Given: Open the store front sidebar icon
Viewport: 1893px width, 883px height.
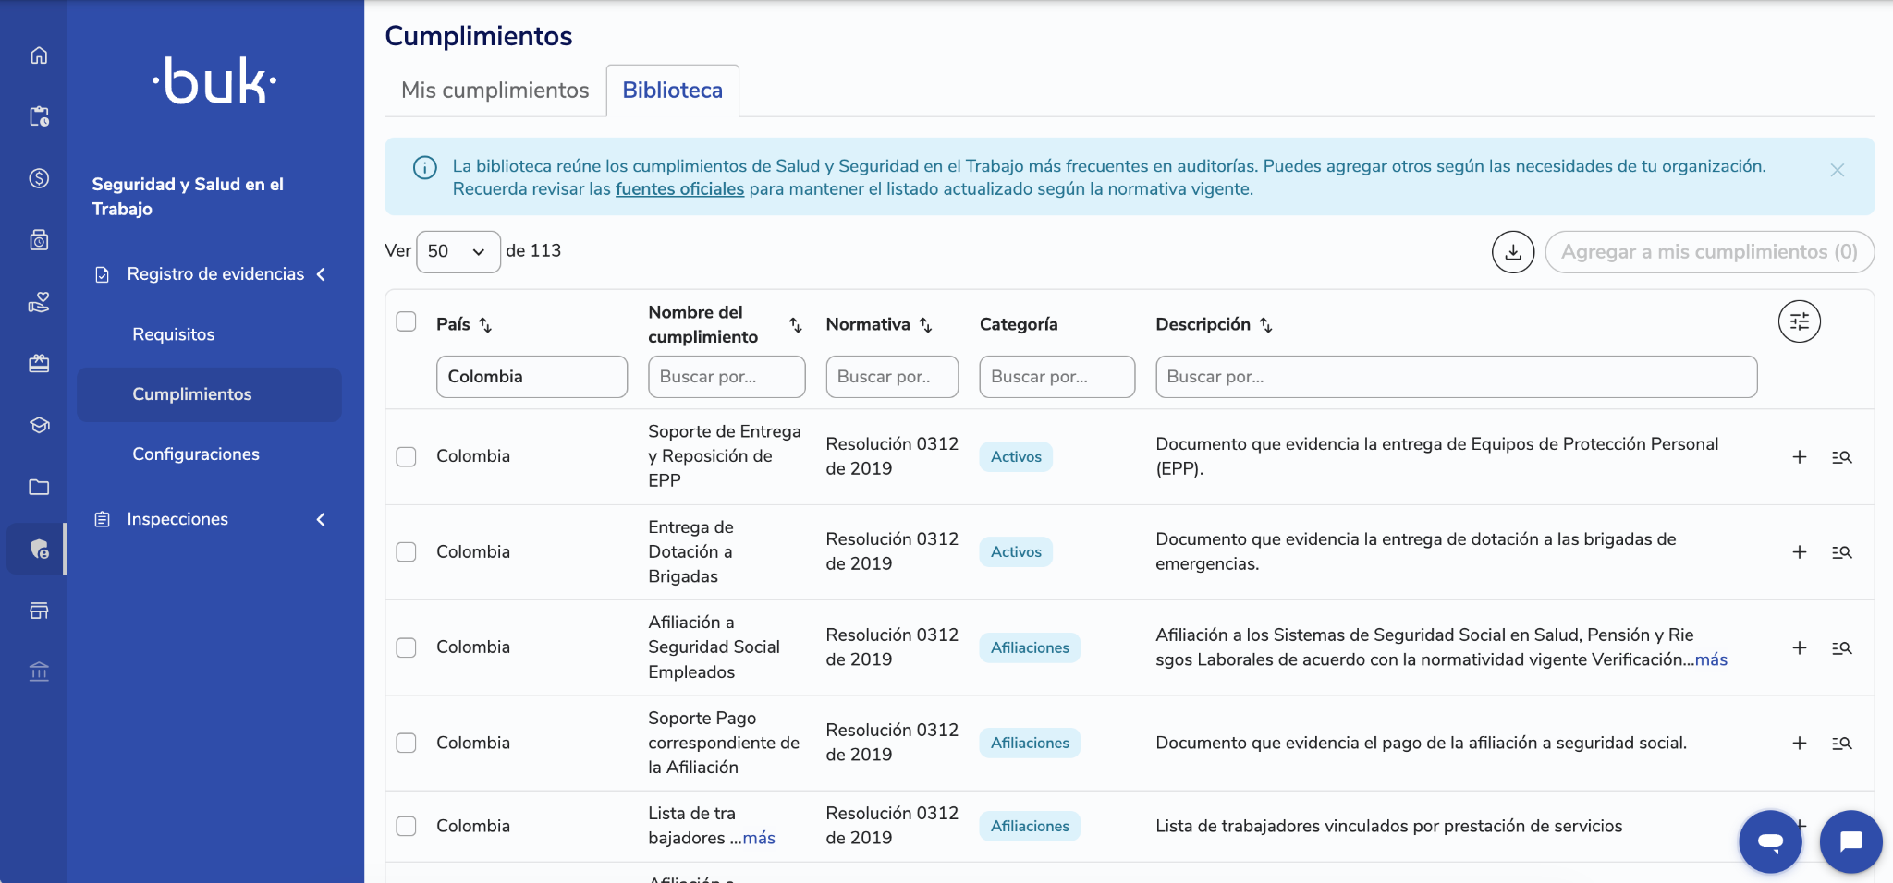Looking at the screenshot, I should [39, 611].
